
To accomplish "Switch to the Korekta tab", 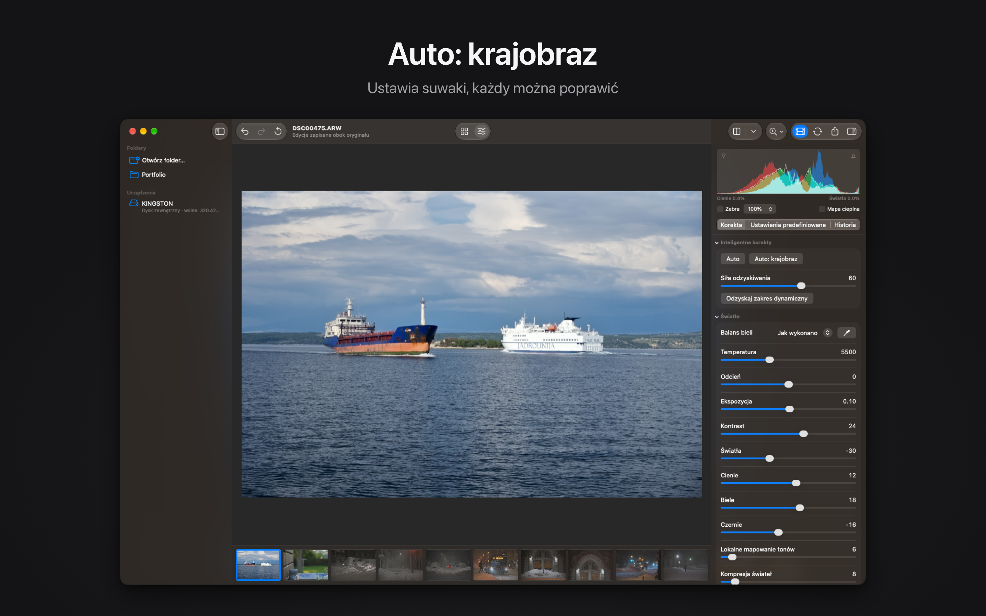I will pos(731,225).
